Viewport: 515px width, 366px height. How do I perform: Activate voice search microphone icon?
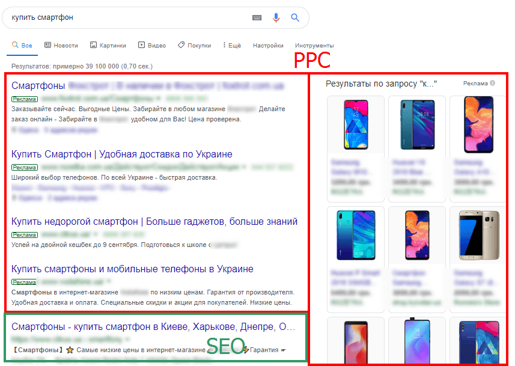(276, 18)
